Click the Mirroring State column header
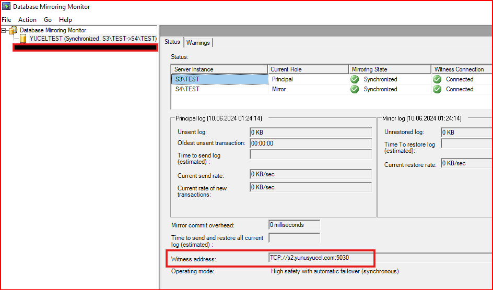 click(x=390, y=69)
